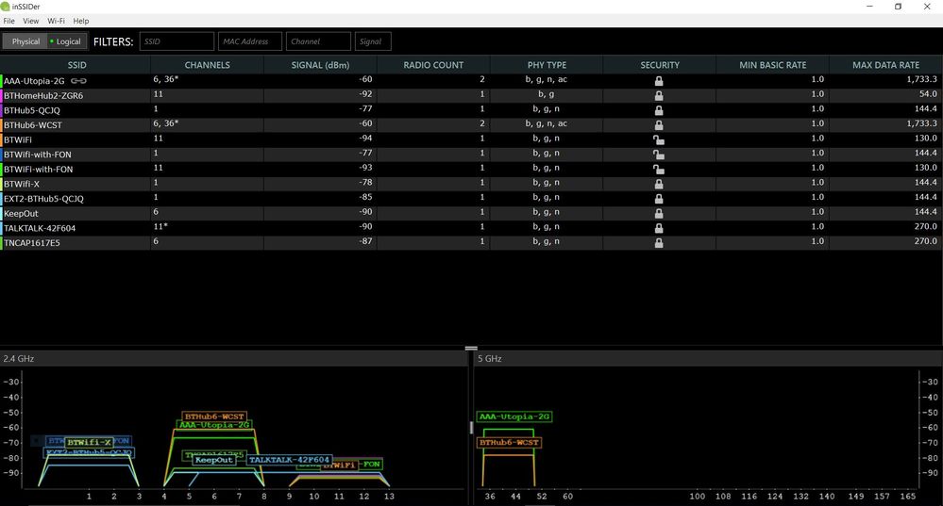Click the -87 signal value of TNCAP1617E5

click(x=365, y=241)
